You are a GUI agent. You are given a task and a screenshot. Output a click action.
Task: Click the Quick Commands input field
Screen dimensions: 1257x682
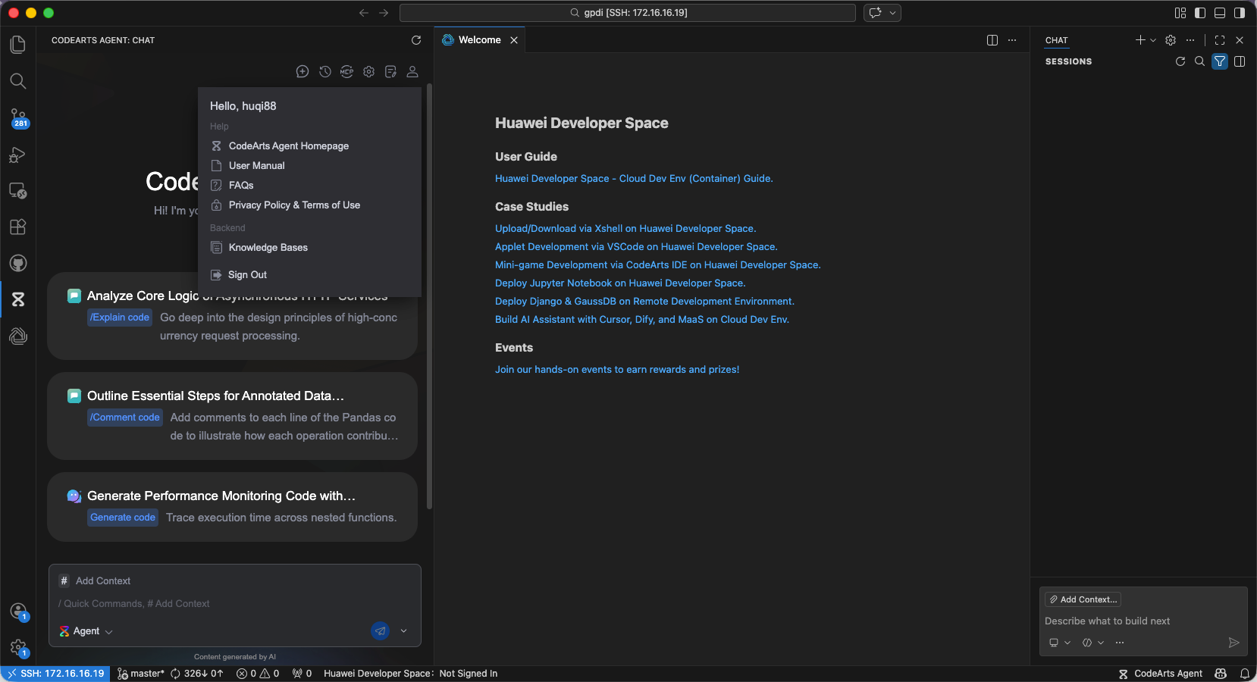pos(227,604)
